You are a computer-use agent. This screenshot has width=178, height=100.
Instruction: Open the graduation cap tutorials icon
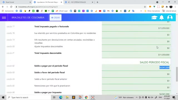point(154,17)
